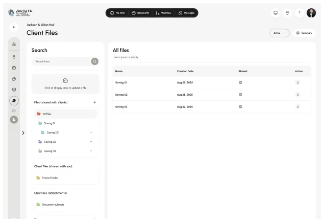The width and height of the screenshot is (324, 222).
Task: Open the calendar sidebar icon
Action: tap(14, 68)
